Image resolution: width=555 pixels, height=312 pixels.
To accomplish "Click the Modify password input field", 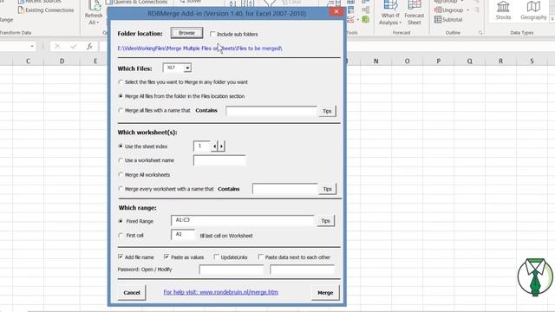I will (302, 270).
